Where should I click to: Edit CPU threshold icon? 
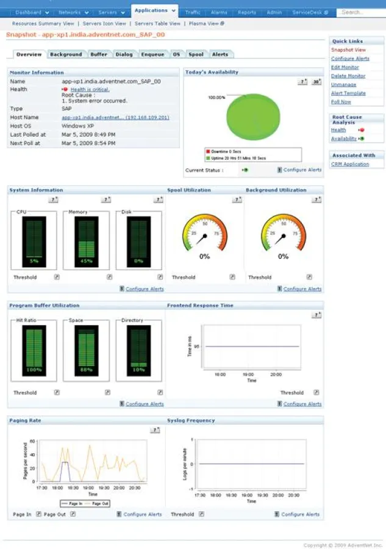click(57, 277)
